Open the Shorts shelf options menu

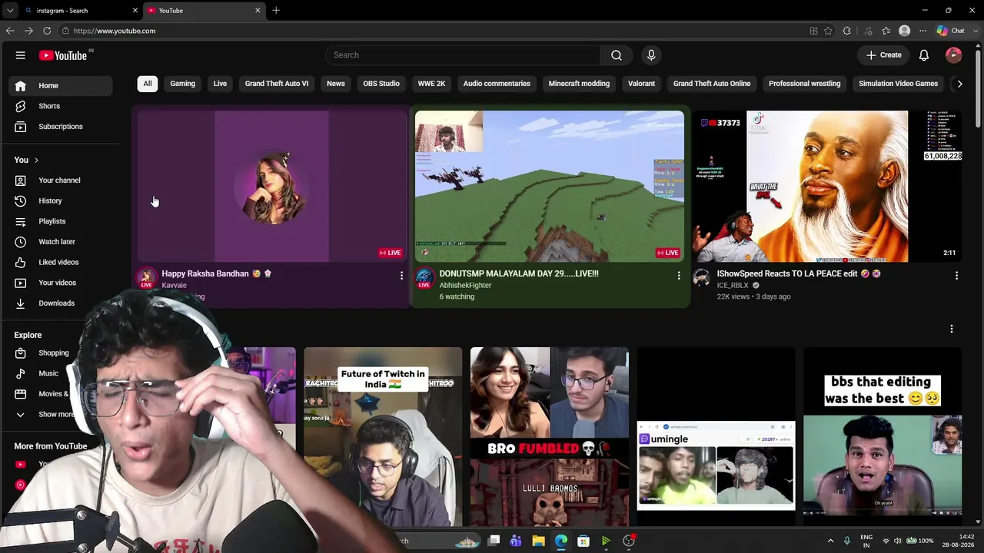pyautogui.click(x=952, y=329)
